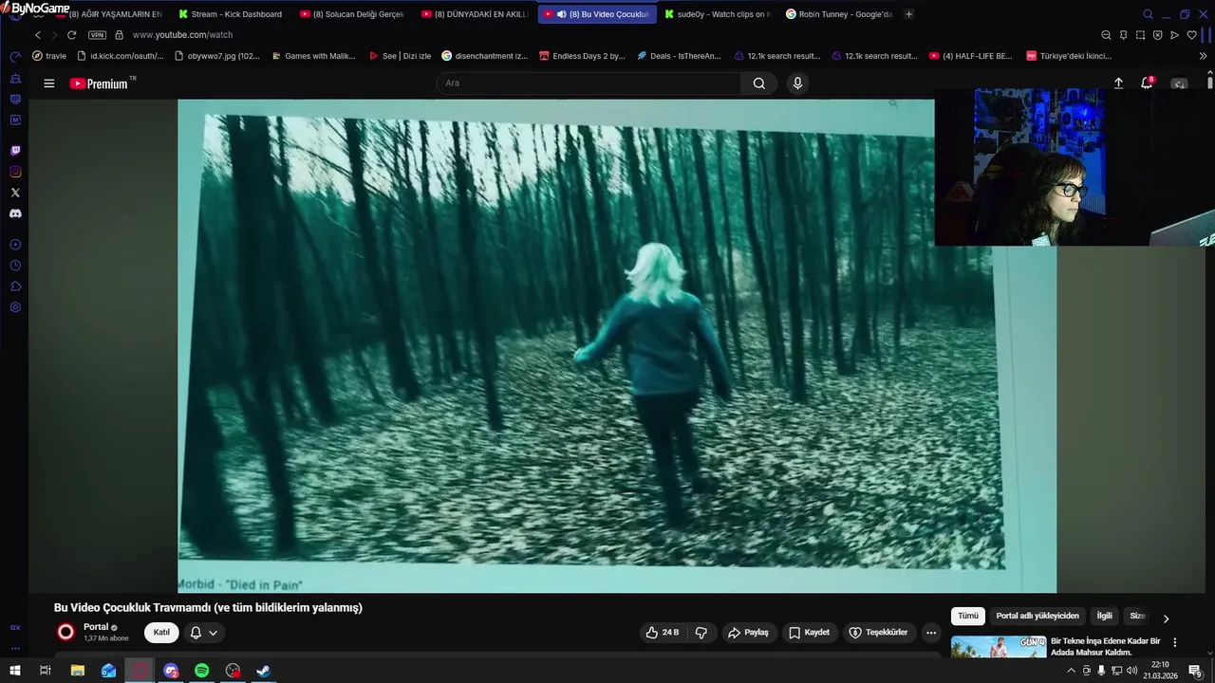The height and width of the screenshot is (683, 1215).
Task: Open the YouTube hamburger guide menu
Action: [48, 83]
